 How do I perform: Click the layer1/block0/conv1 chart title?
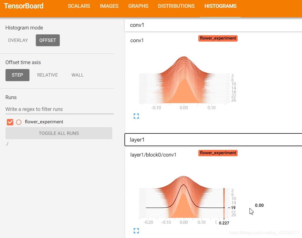(153, 155)
